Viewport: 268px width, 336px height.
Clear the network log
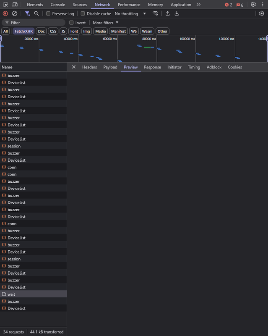pyautogui.click(x=15, y=13)
